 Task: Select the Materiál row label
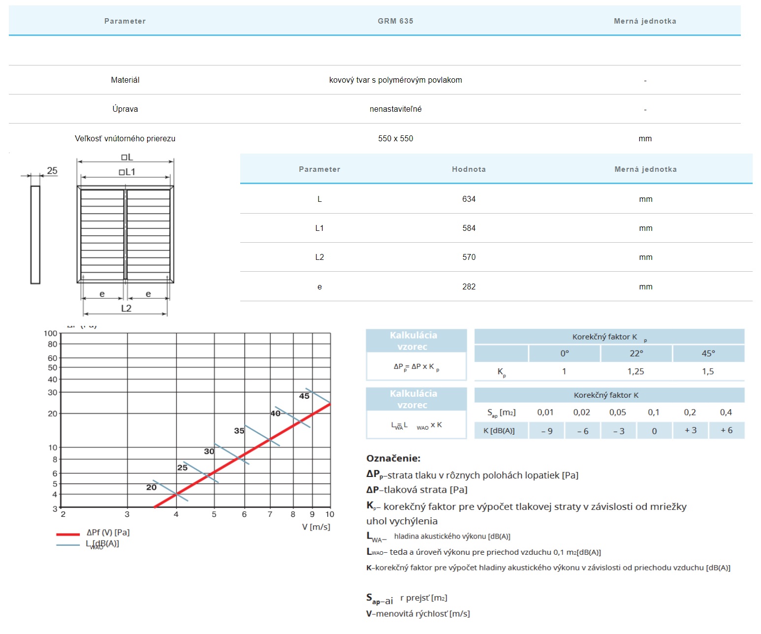[x=125, y=80]
